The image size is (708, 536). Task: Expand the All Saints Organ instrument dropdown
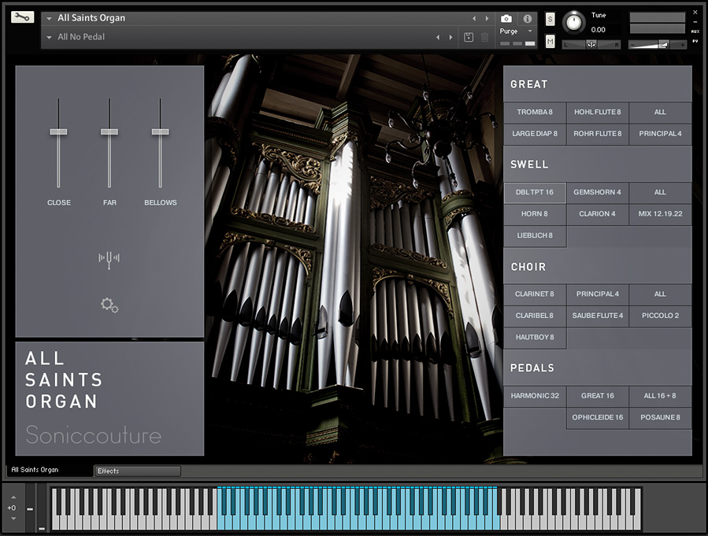pos(50,18)
